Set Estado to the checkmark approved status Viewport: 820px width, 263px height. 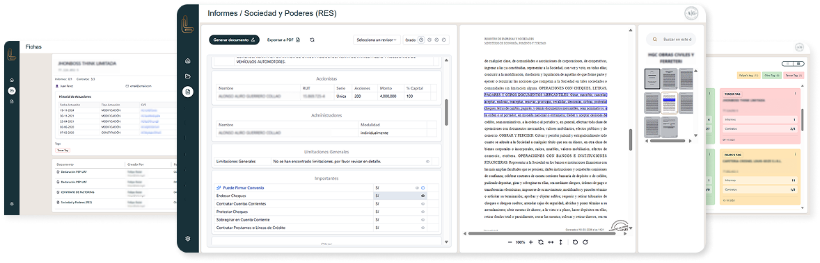pos(429,40)
